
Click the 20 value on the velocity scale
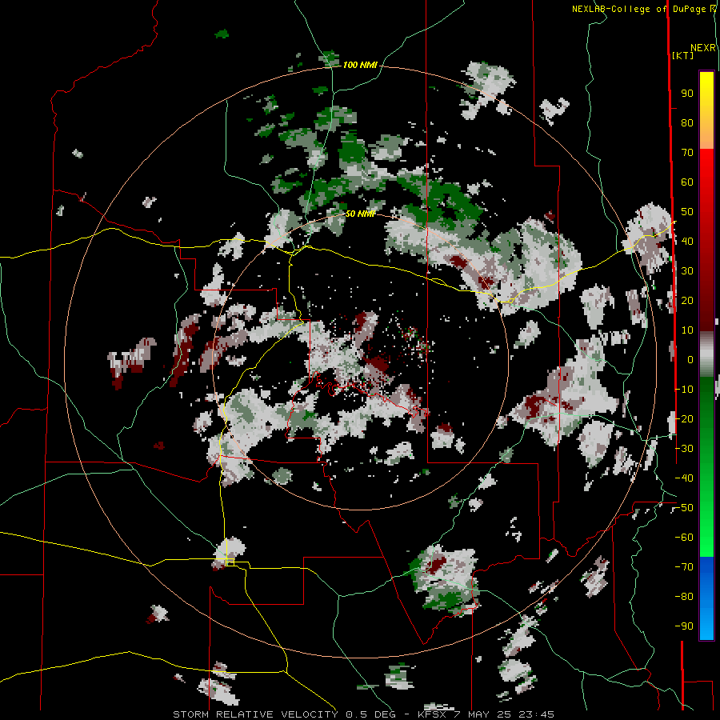(x=687, y=300)
